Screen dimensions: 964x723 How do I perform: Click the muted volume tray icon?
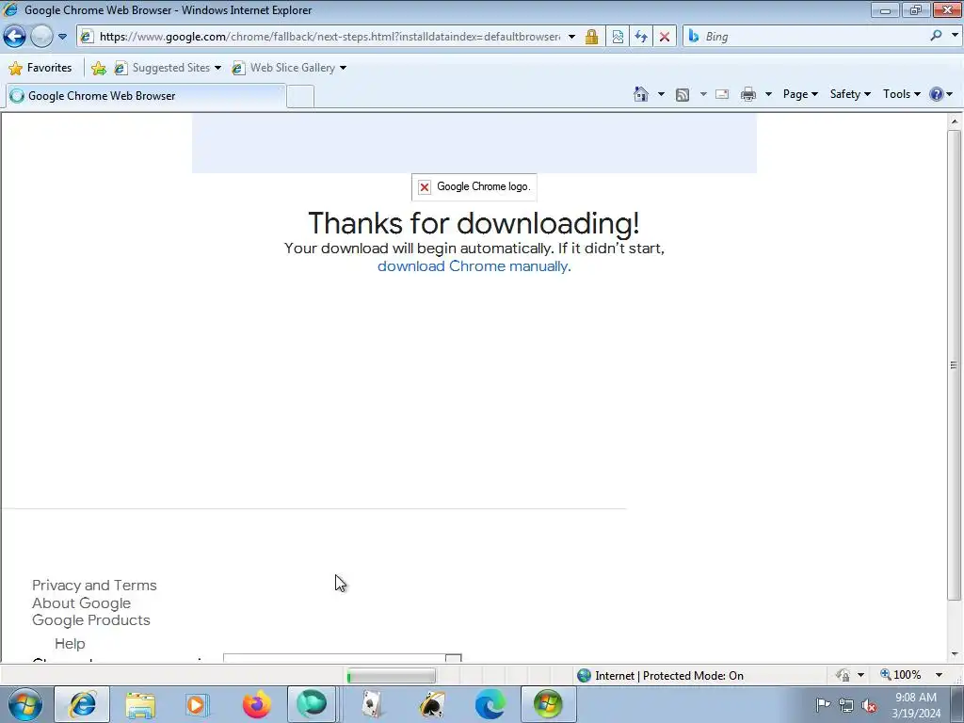coord(869,706)
